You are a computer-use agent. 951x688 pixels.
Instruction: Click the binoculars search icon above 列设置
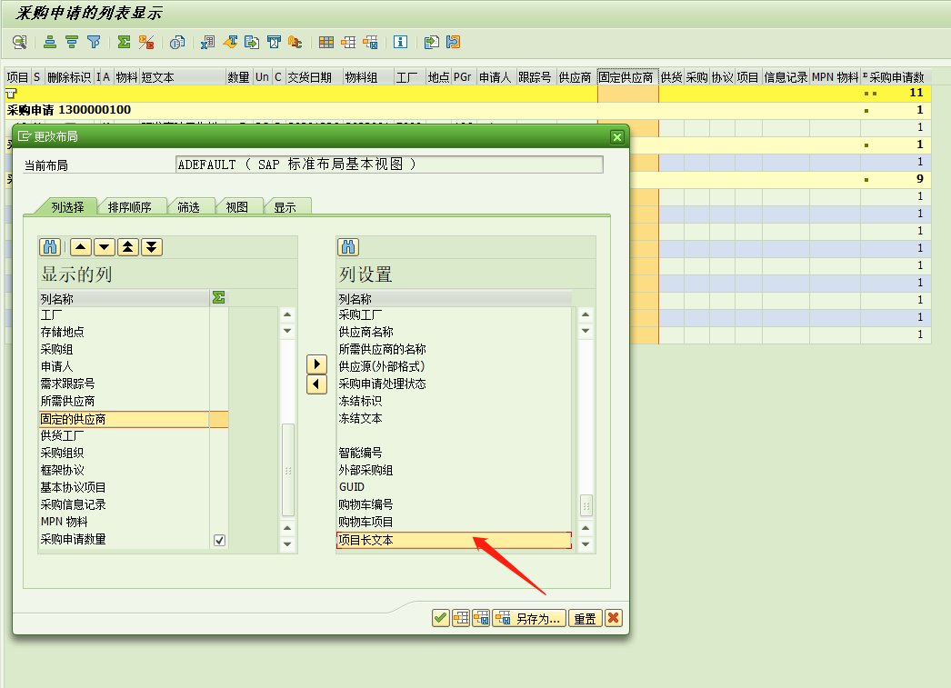pos(348,246)
